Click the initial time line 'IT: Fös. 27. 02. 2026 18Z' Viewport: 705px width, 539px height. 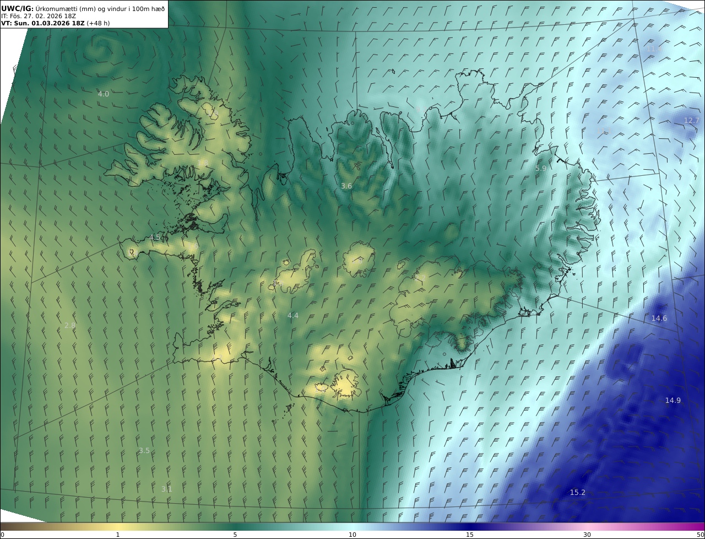coord(39,16)
